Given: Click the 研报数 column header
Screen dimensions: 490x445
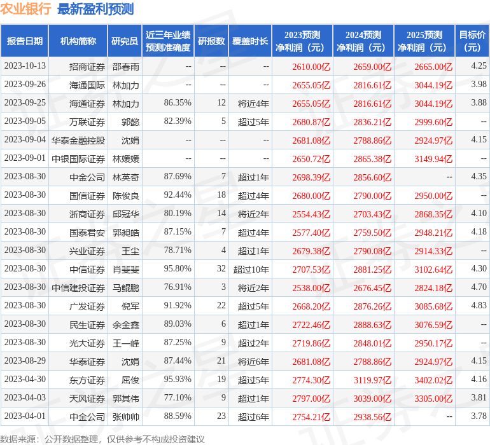Looking at the screenshot, I should pyautogui.click(x=211, y=41).
